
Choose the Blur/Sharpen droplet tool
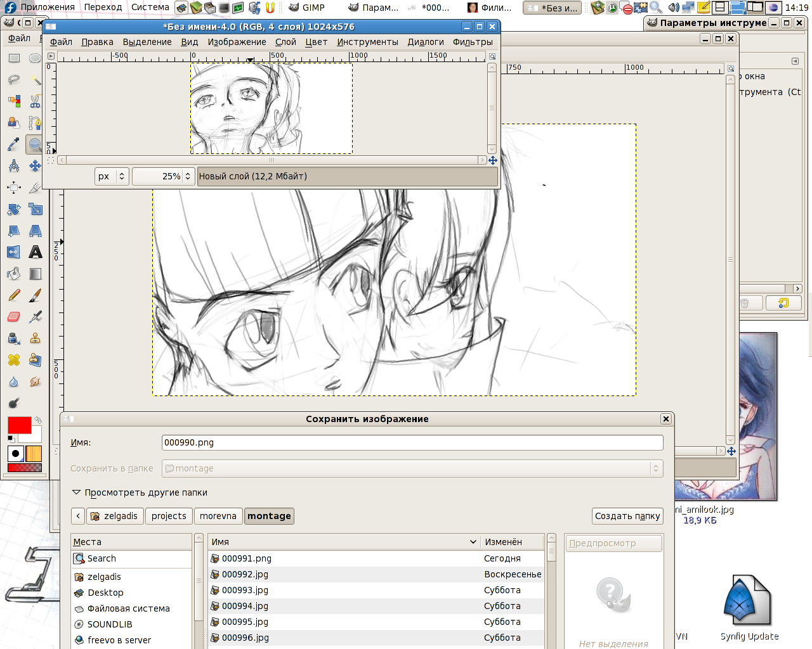[14, 382]
